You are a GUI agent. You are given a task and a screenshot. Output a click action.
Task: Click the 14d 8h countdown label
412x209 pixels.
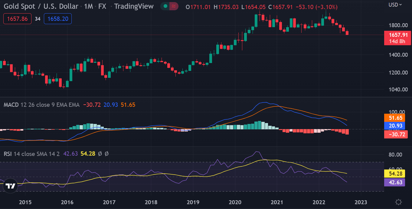[x=397, y=40]
